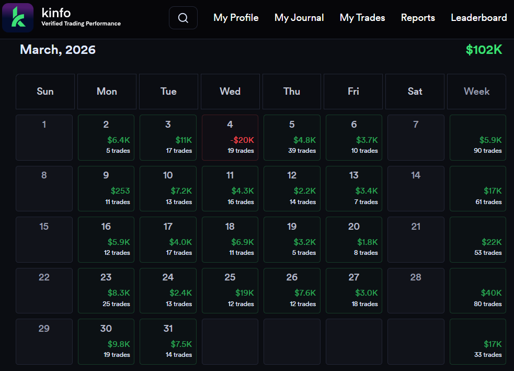The width and height of the screenshot is (514, 371).
Task: Click last week summary with 33 trades
Action: 478,342
